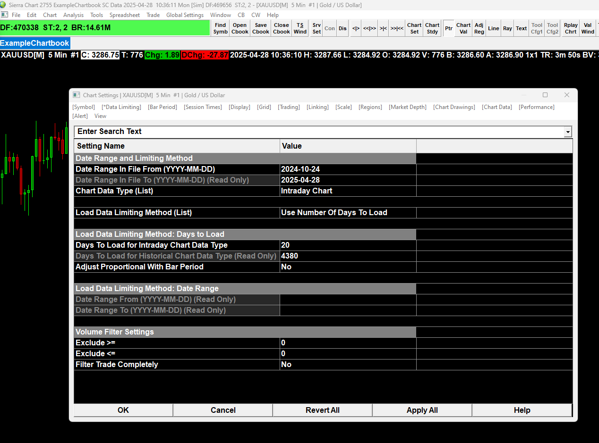Viewport: 599px width, 443px height.
Task: Click the Revert All button
Action: pyautogui.click(x=323, y=410)
